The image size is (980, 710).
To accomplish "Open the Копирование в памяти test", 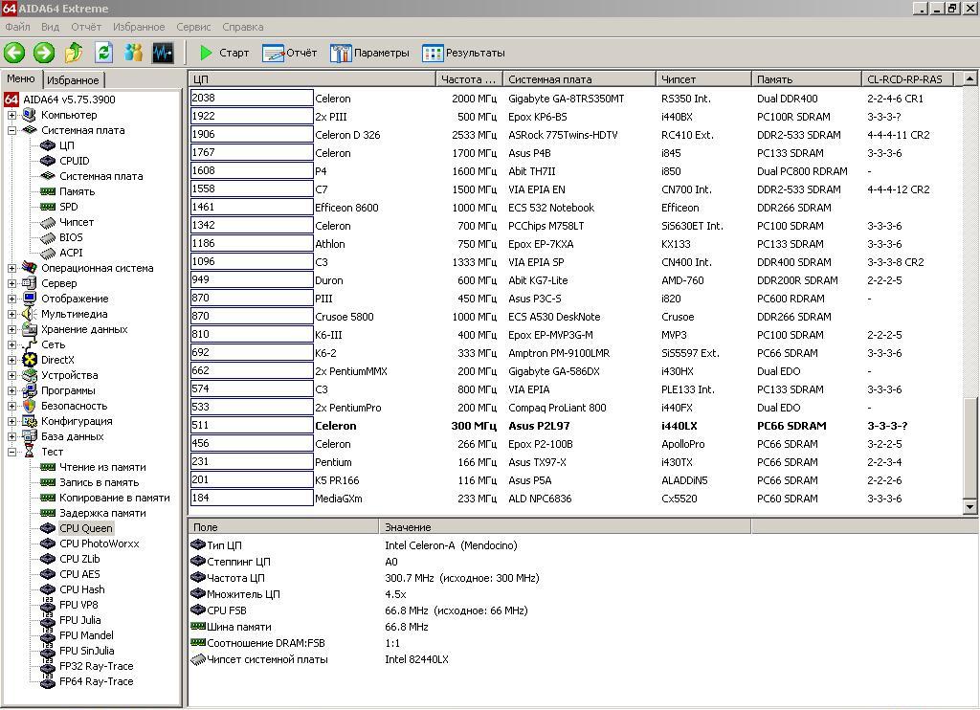I will [x=115, y=498].
